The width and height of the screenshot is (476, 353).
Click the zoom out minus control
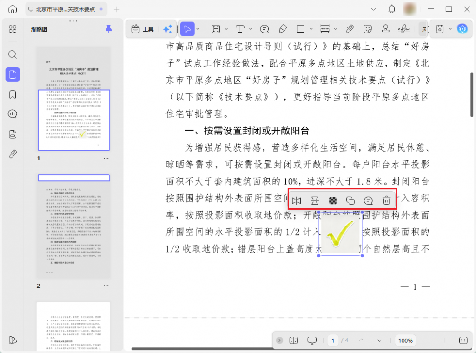[427, 340]
